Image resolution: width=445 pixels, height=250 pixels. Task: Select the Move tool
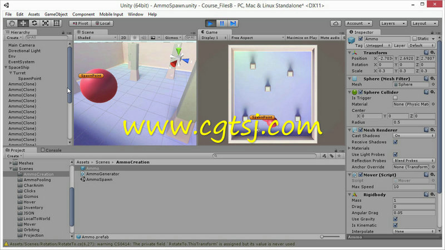(23, 23)
